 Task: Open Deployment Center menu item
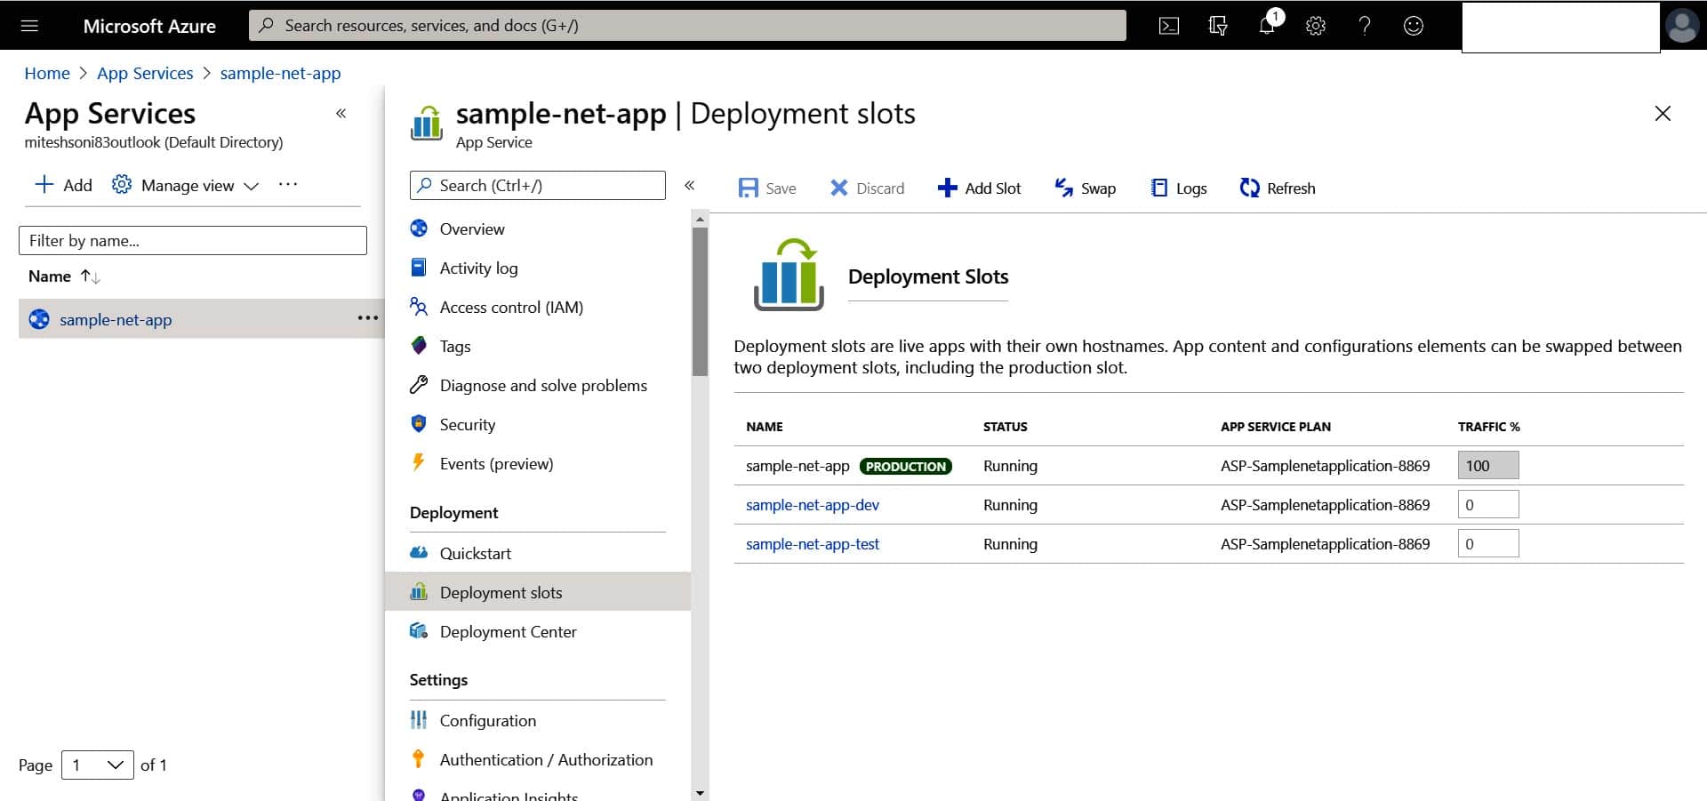508,631
